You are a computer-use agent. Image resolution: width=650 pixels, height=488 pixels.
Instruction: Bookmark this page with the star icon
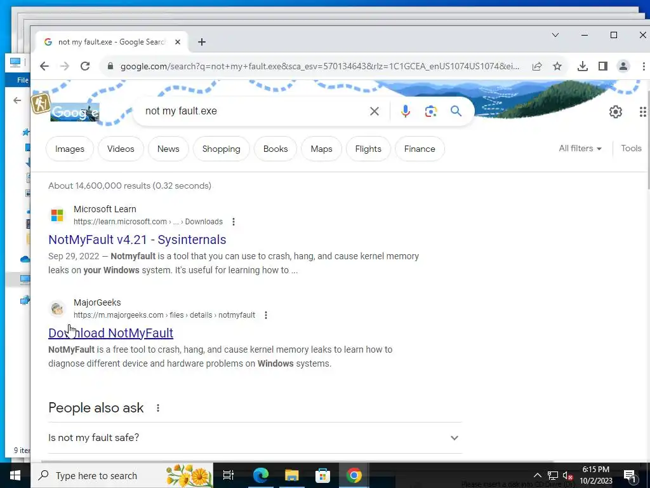pos(557,66)
